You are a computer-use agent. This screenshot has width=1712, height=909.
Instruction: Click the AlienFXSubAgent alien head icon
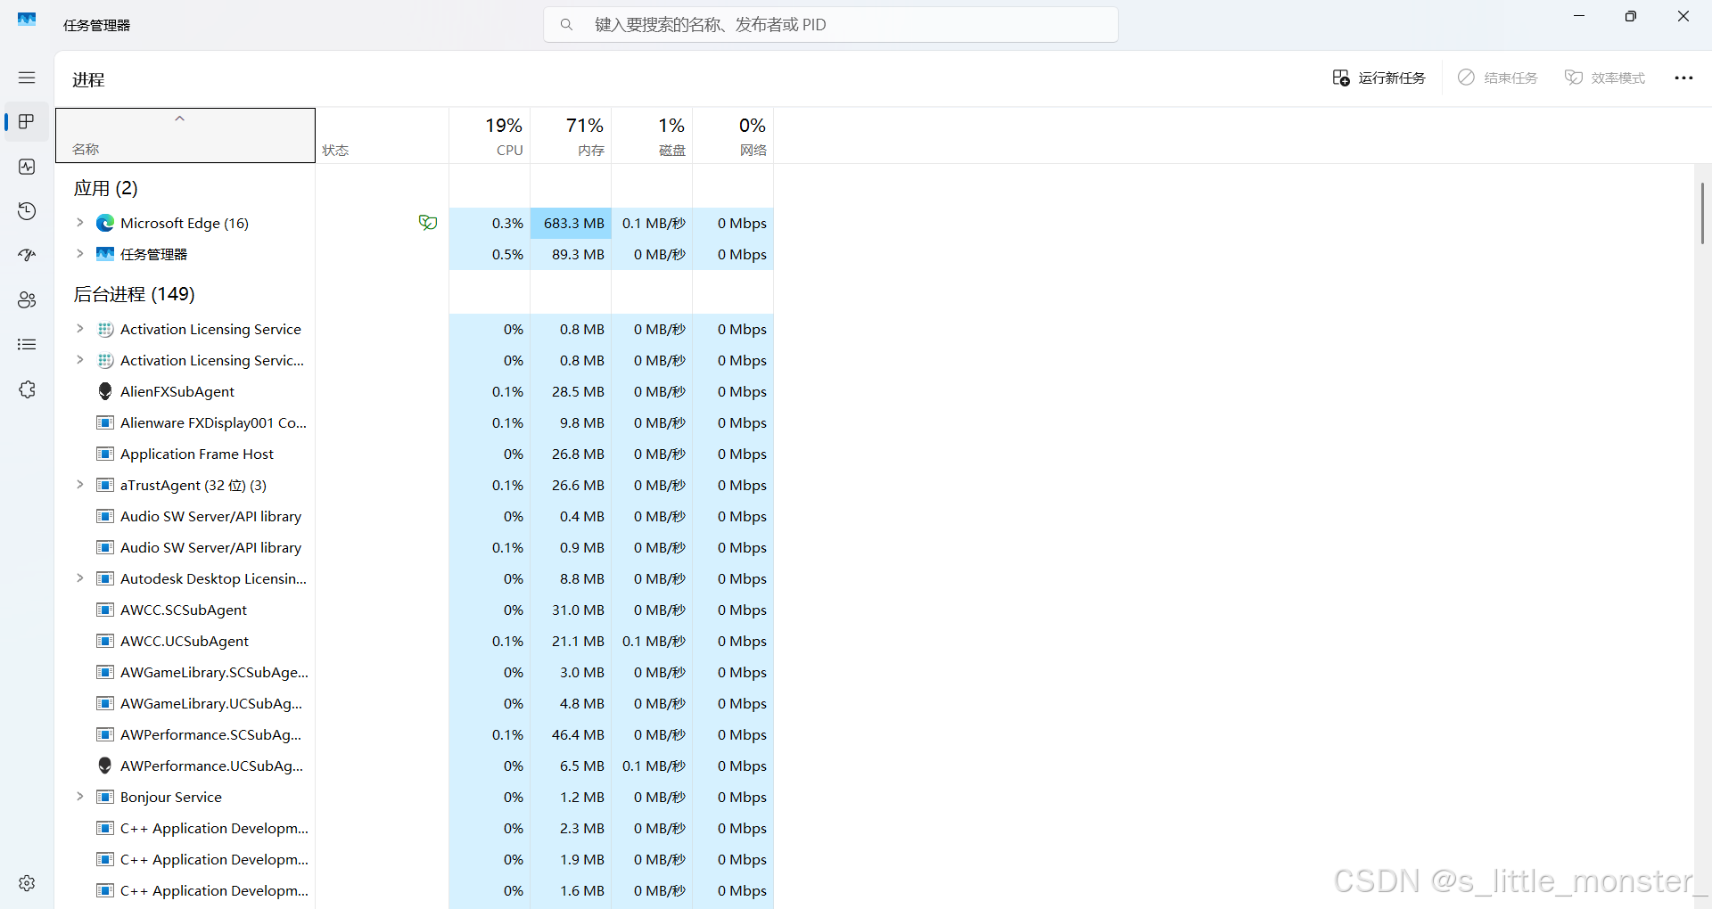point(105,391)
